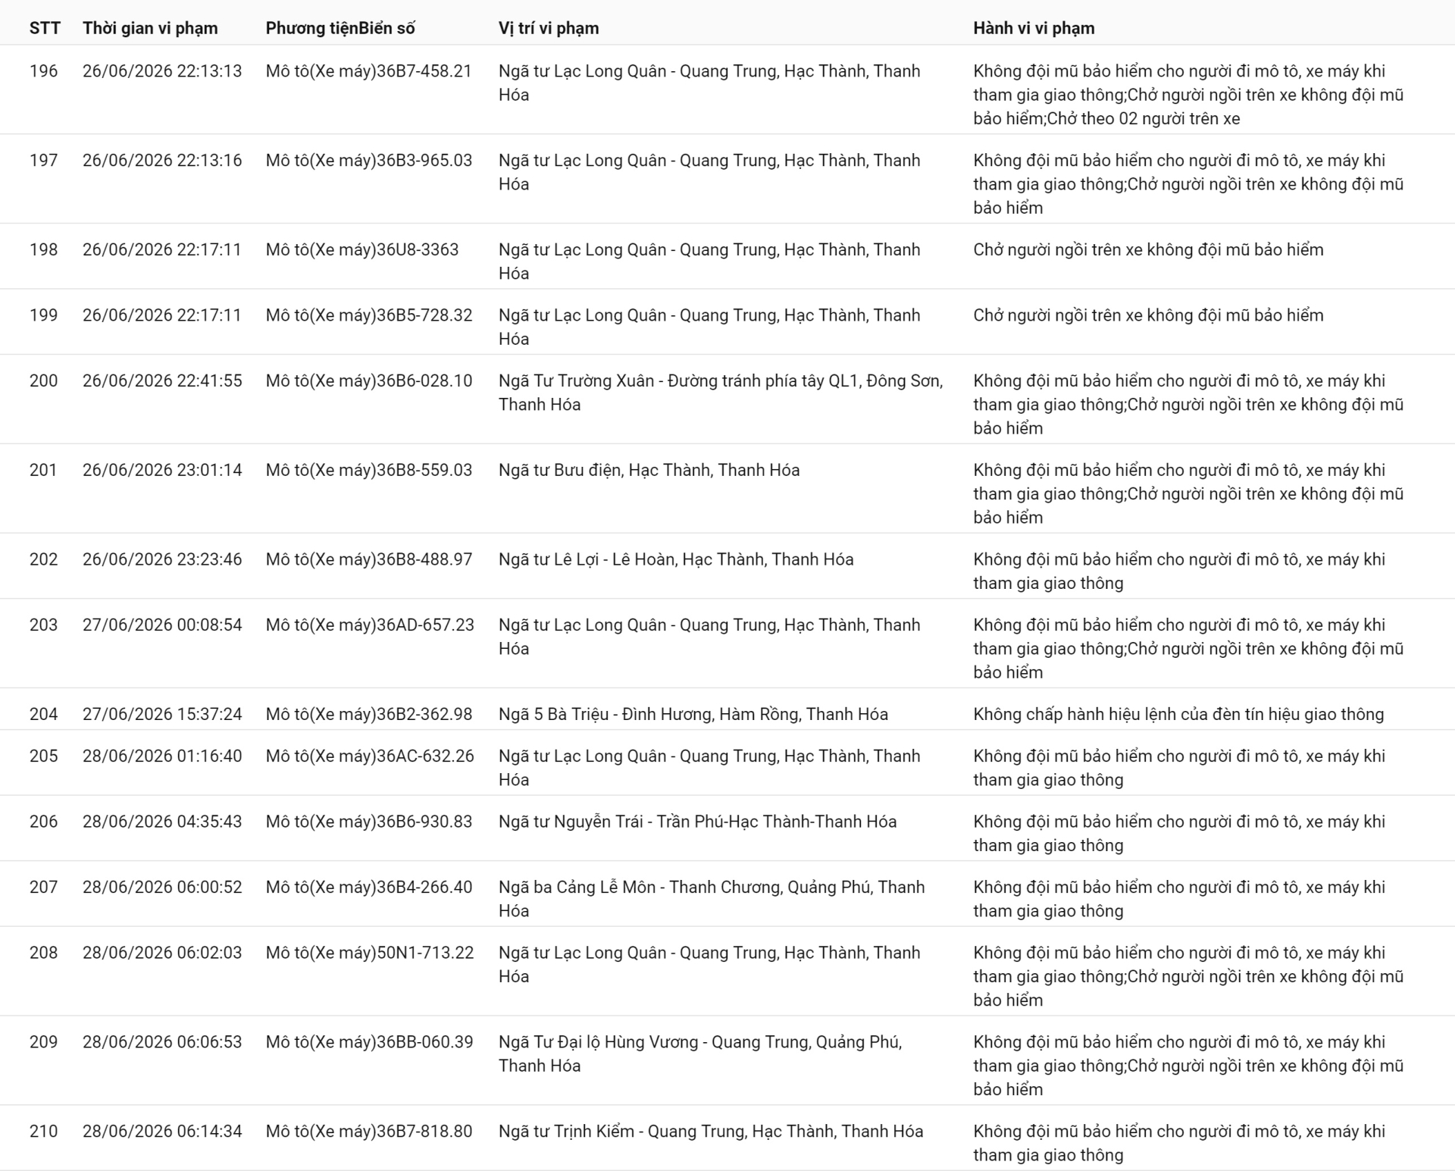Screen dimensions: 1455x1171
Task: Click Ngã Tư Đại lộ Hùng Vương location
Action: pyautogui.click(x=700, y=1054)
